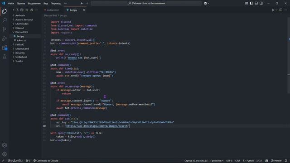The width and height of the screenshot is (290, 163).
Task: Click the Prettier status item
Action: click(276, 161)
